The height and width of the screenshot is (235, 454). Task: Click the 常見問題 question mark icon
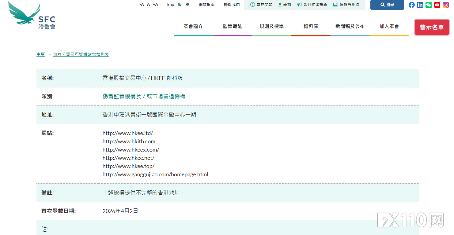(252, 5)
